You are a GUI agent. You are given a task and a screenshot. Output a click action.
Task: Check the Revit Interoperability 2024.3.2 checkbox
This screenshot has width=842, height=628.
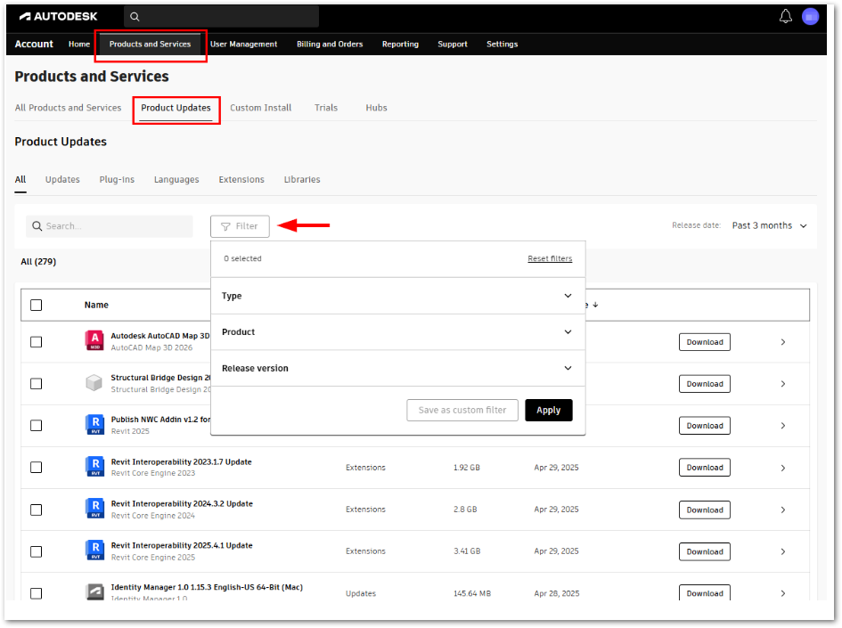(x=36, y=510)
